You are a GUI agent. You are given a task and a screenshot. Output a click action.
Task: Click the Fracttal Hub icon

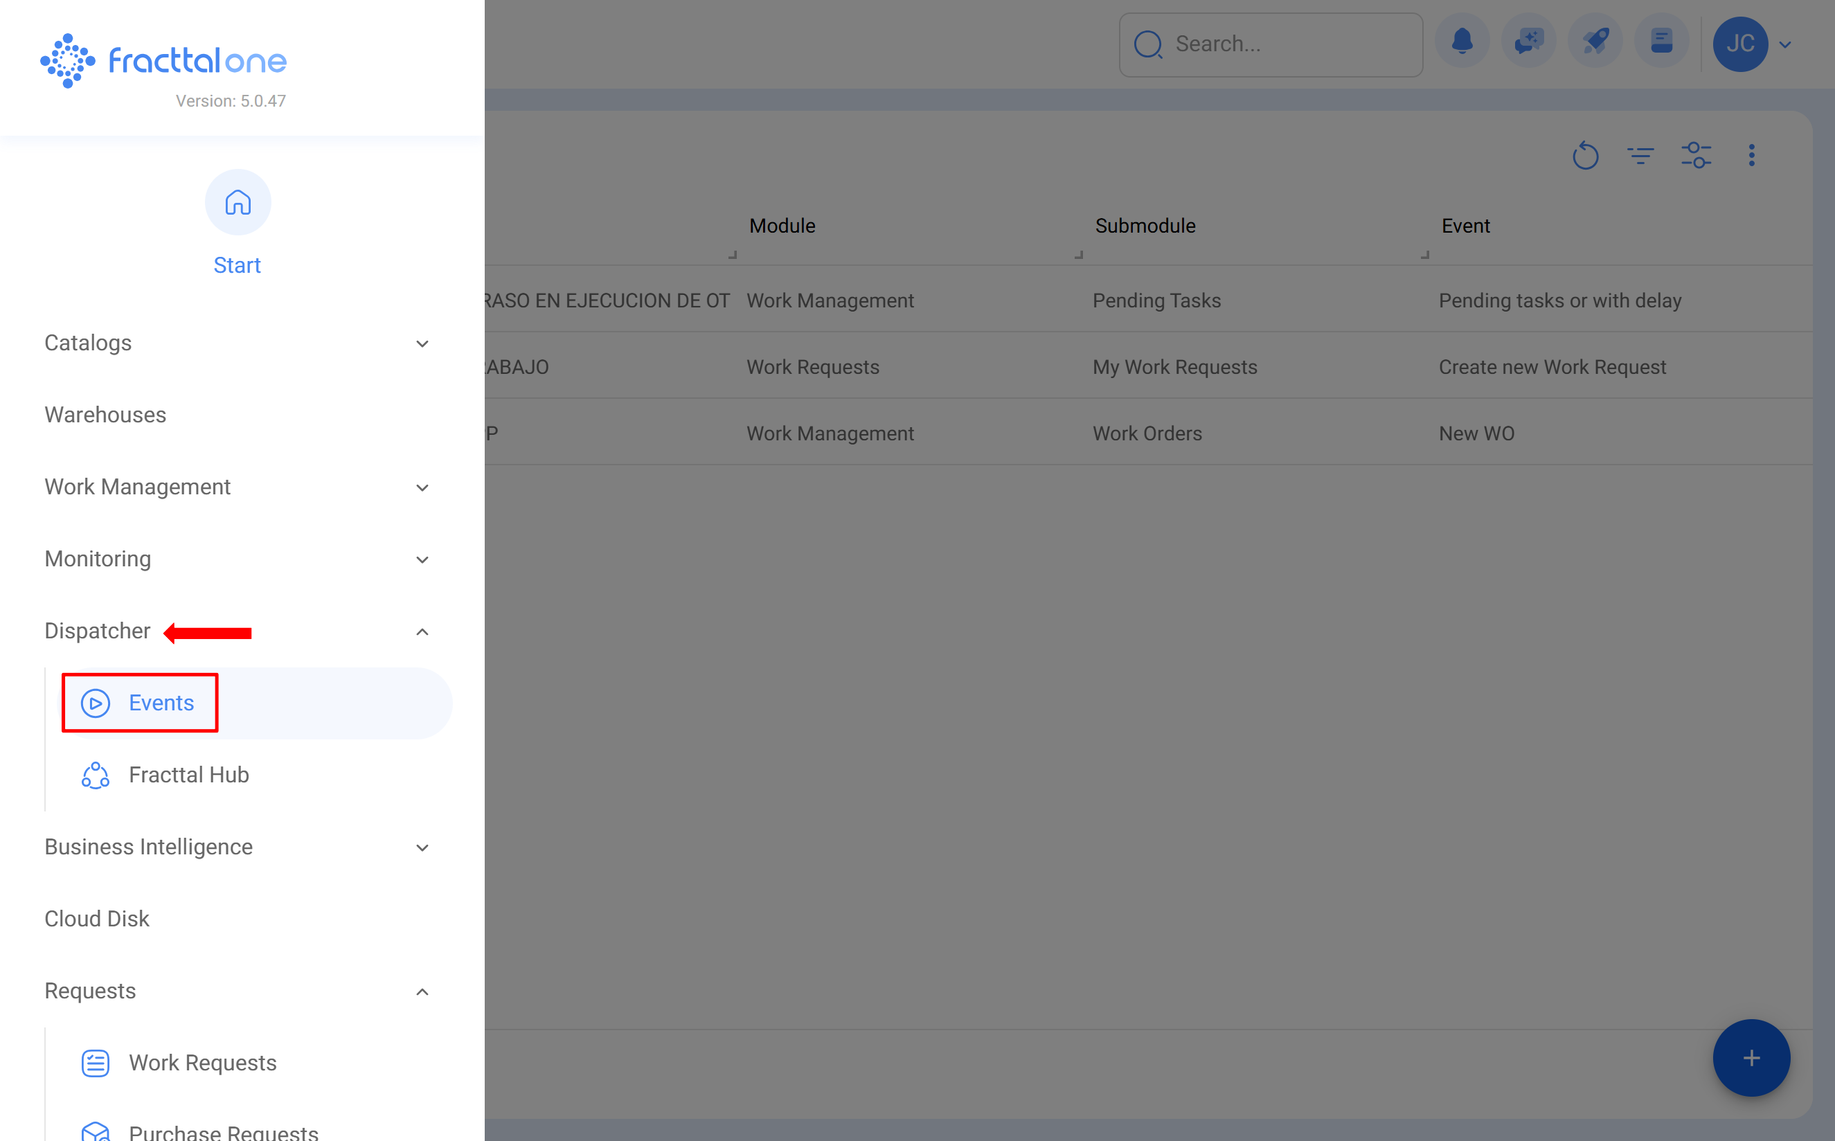click(95, 775)
